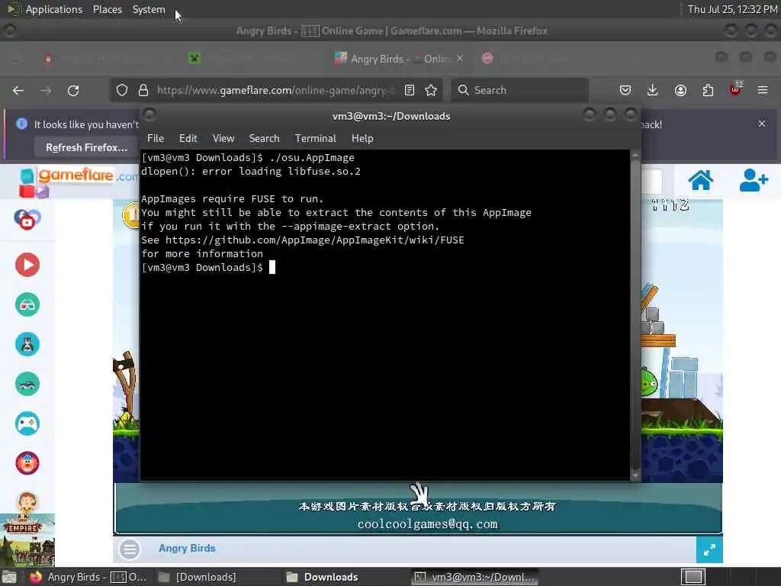This screenshot has width=781, height=586.
Task: Open Goodgame Empire ad thumbnail
Action: click(27, 540)
